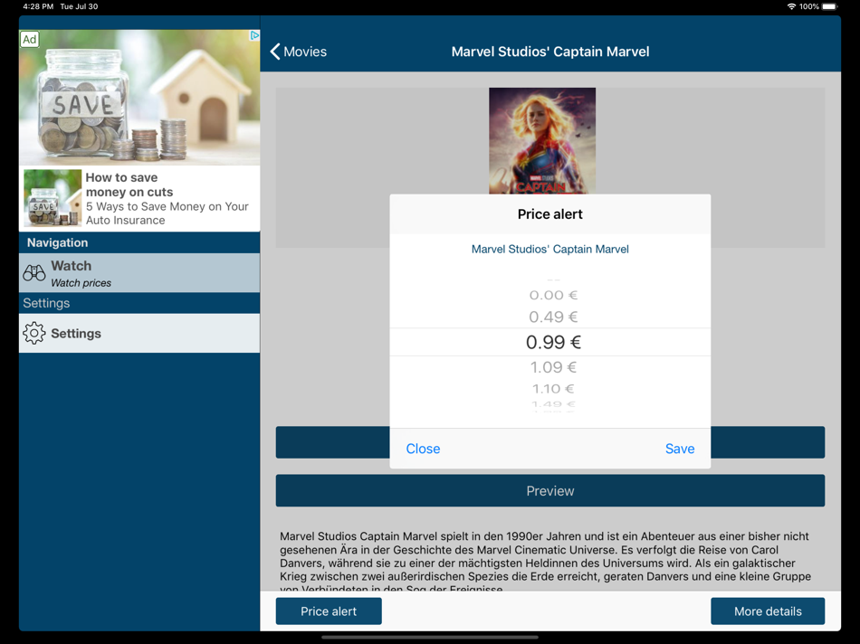This screenshot has height=644, width=860.
Task: Pick 0.00 € in the price picker
Action: coord(553,295)
